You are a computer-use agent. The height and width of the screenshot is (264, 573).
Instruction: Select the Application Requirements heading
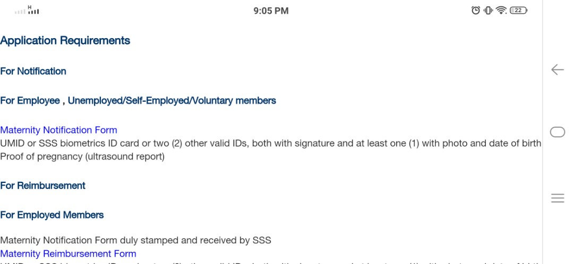[65, 40]
